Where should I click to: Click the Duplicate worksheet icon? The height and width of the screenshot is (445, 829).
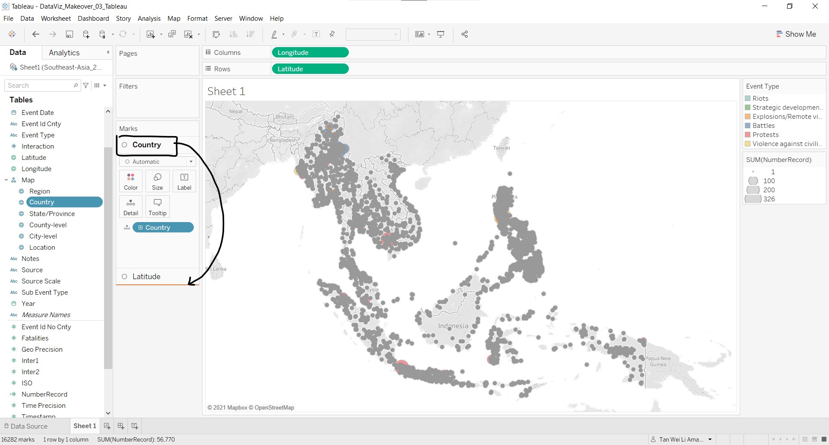(172, 35)
